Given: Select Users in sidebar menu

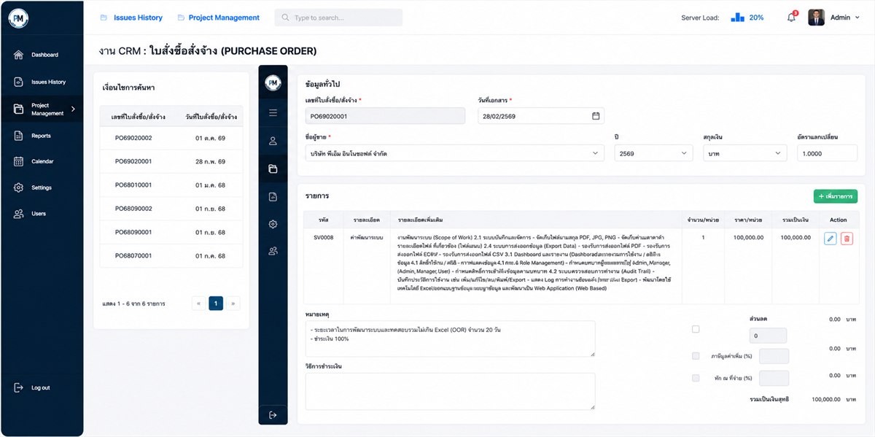Looking at the screenshot, I should click(39, 214).
